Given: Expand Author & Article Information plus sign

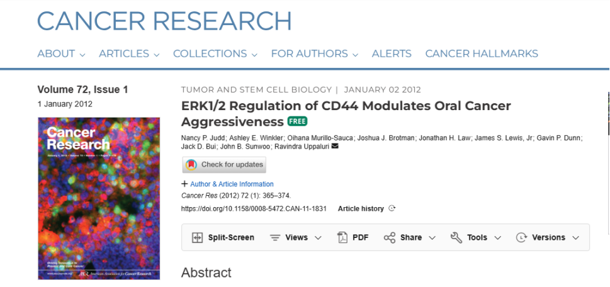Looking at the screenshot, I should pyautogui.click(x=185, y=184).
